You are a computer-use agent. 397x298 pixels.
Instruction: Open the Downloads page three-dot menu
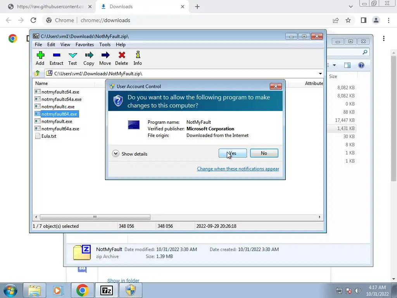[x=384, y=38]
